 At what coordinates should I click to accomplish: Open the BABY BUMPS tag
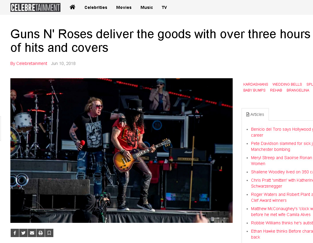coord(254,90)
